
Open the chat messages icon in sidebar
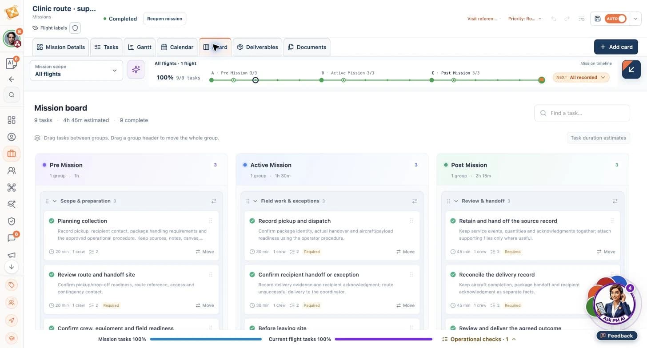[12, 238]
